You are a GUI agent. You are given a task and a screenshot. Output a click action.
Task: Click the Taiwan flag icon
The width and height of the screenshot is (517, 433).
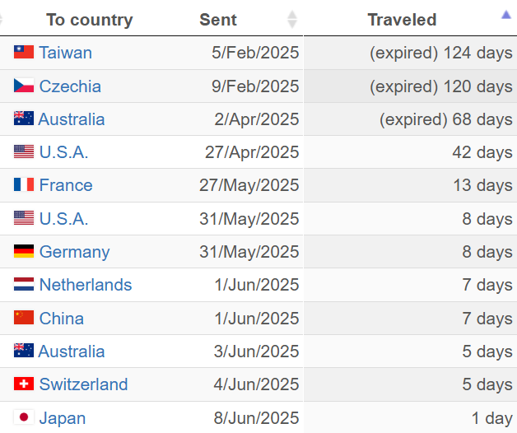24,52
